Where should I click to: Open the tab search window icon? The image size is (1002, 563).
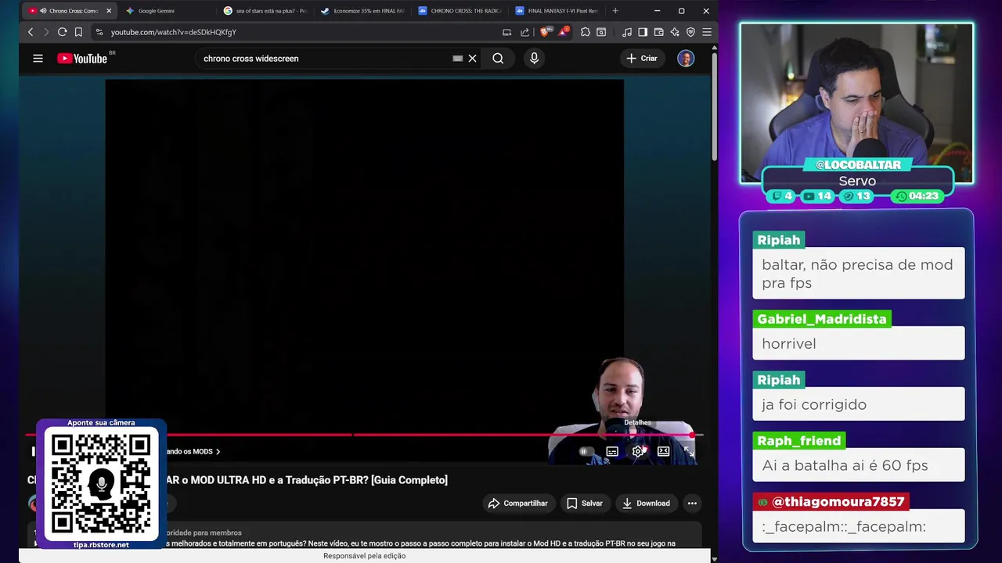(x=600, y=32)
